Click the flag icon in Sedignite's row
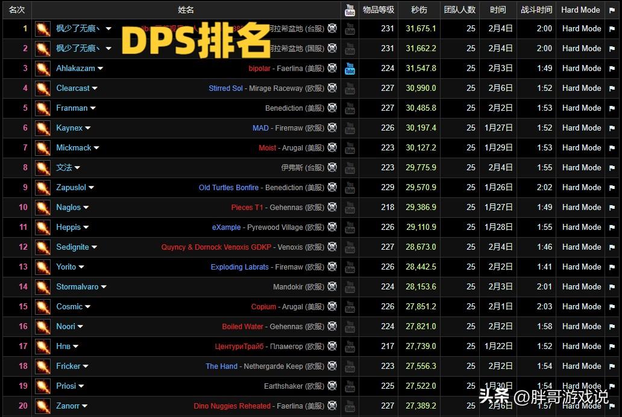 612,247
